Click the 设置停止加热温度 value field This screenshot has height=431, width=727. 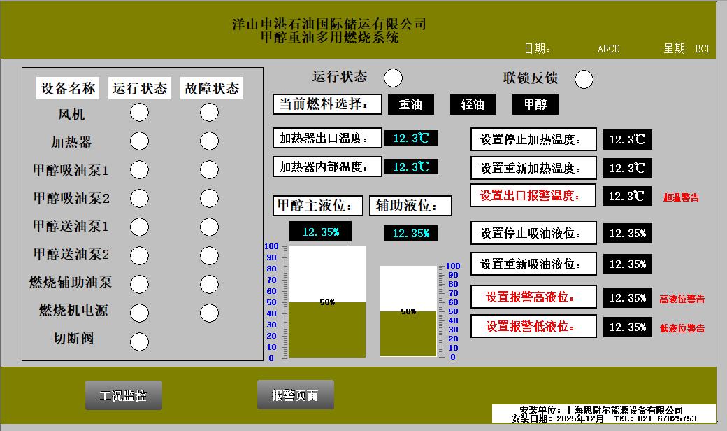(627, 140)
